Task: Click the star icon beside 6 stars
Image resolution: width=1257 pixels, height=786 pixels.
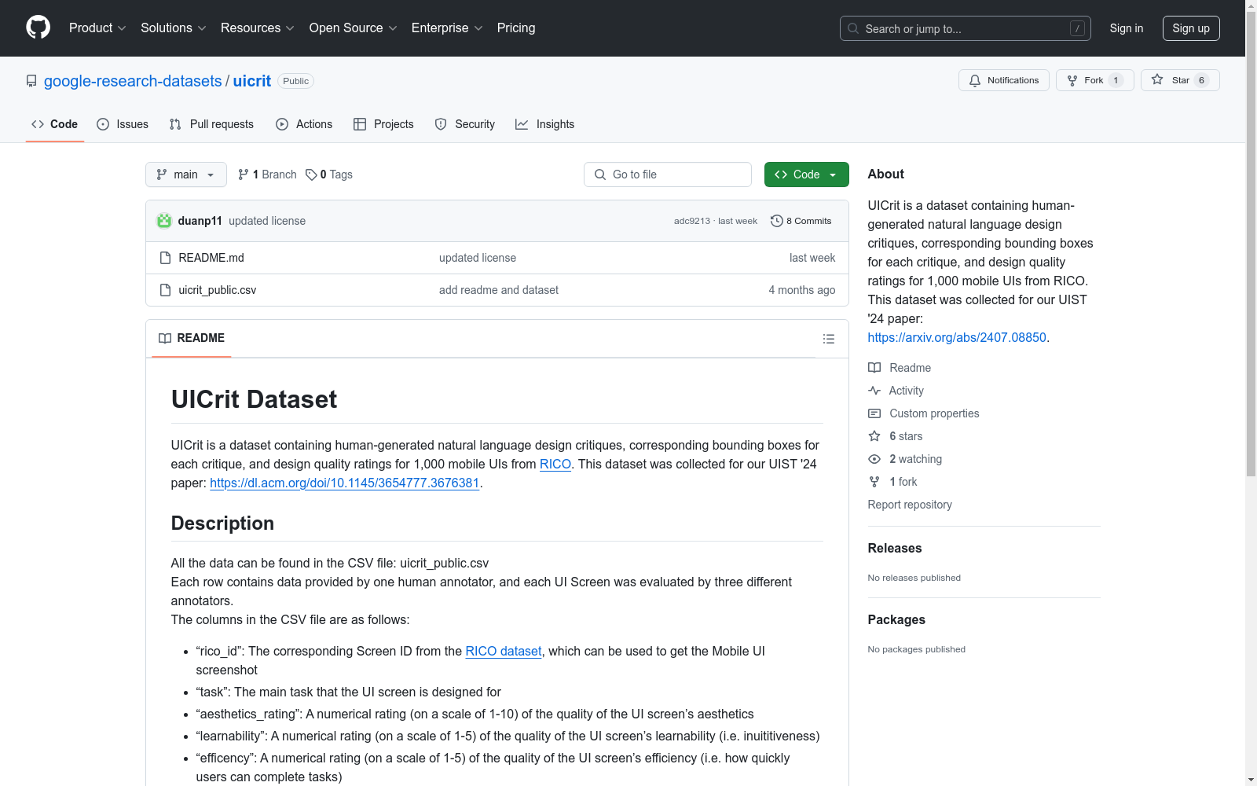Action: (874, 436)
